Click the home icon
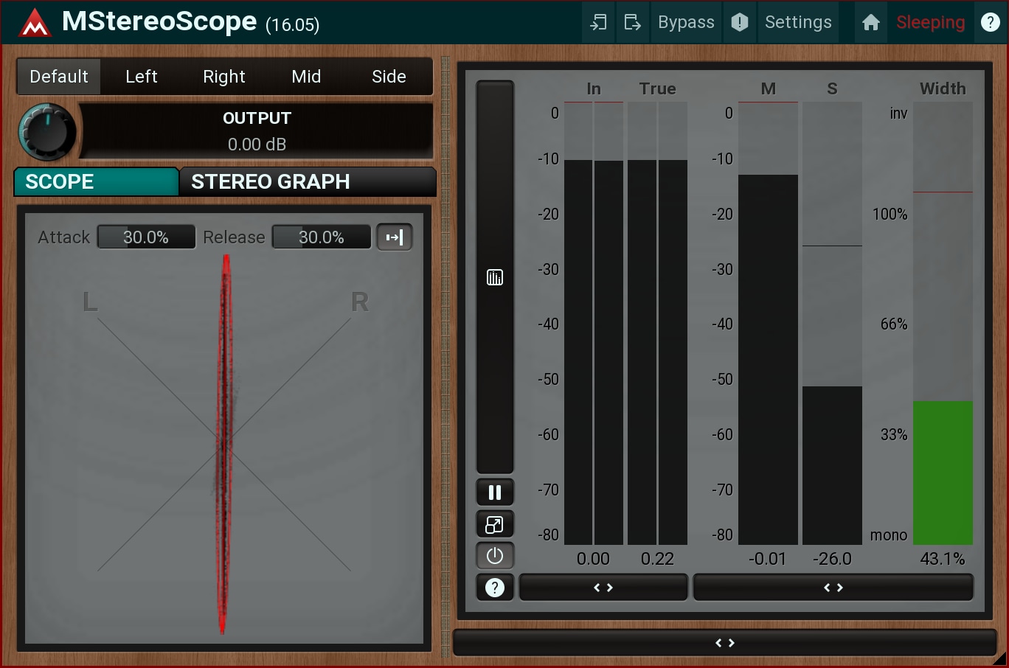Image resolution: width=1009 pixels, height=668 pixels. 871,23
